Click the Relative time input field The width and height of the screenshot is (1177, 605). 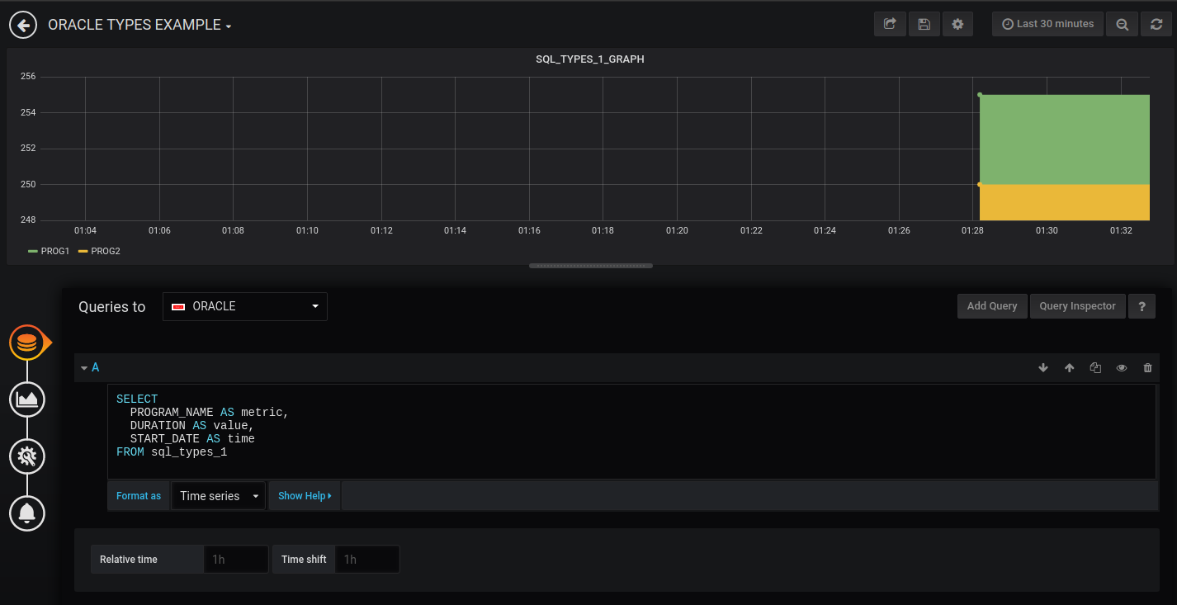coord(236,560)
